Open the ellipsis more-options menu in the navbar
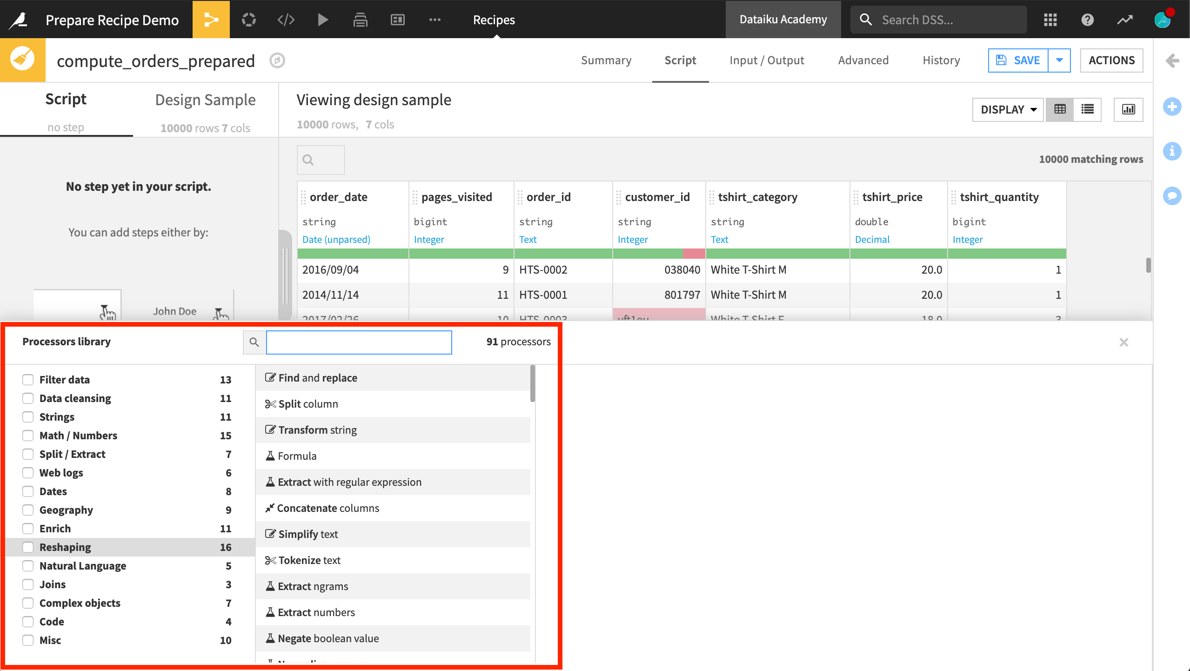 tap(435, 20)
